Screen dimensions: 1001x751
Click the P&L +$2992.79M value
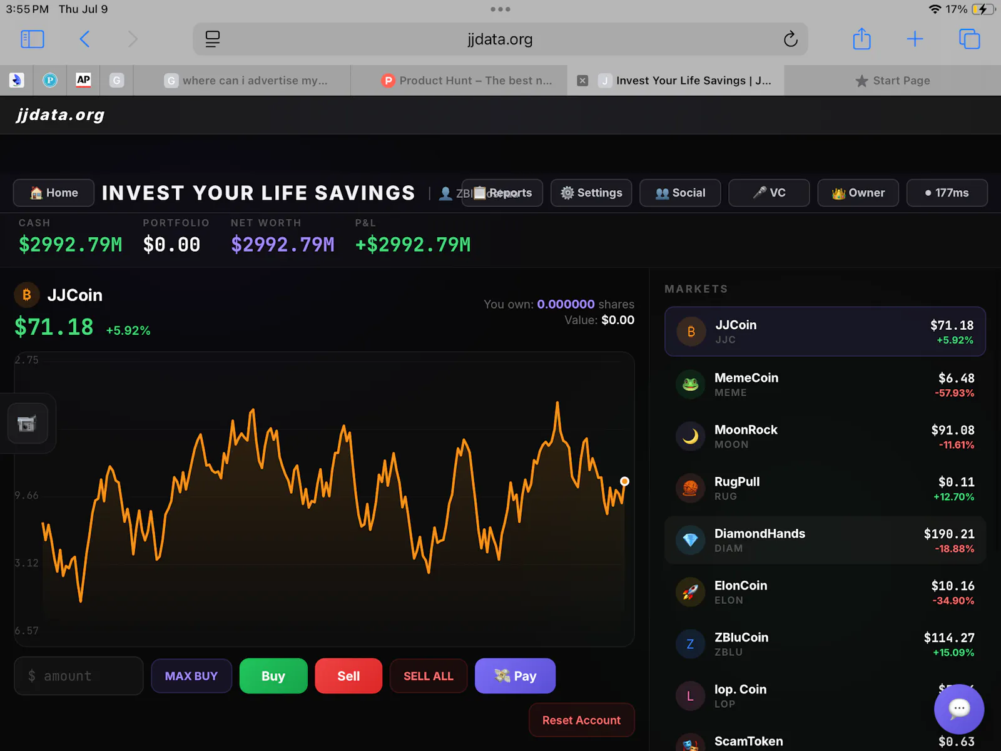coord(413,245)
